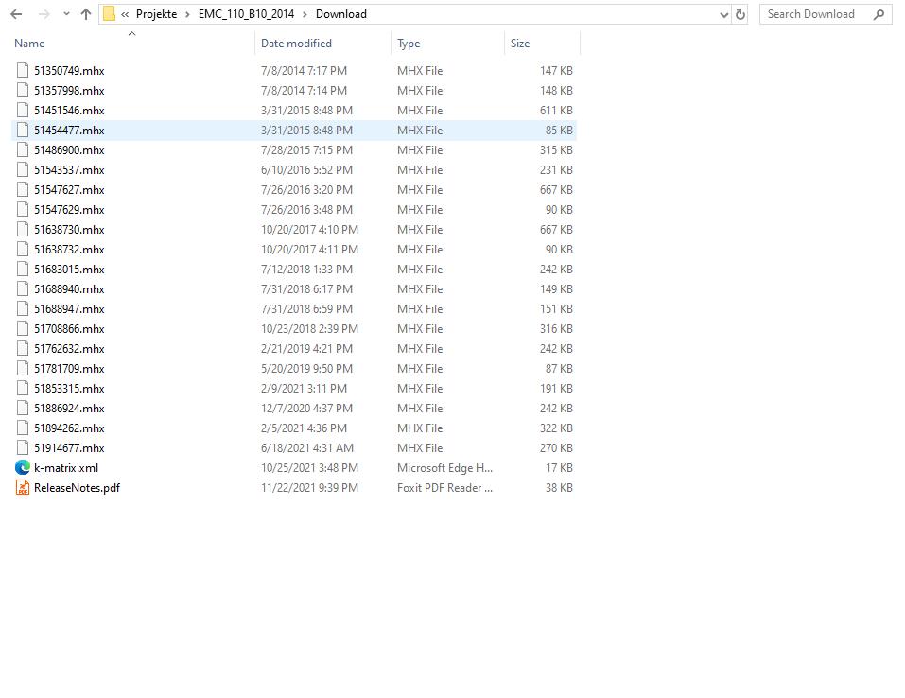Select file name 51886924.mhx

pyautogui.click(x=69, y=409)
